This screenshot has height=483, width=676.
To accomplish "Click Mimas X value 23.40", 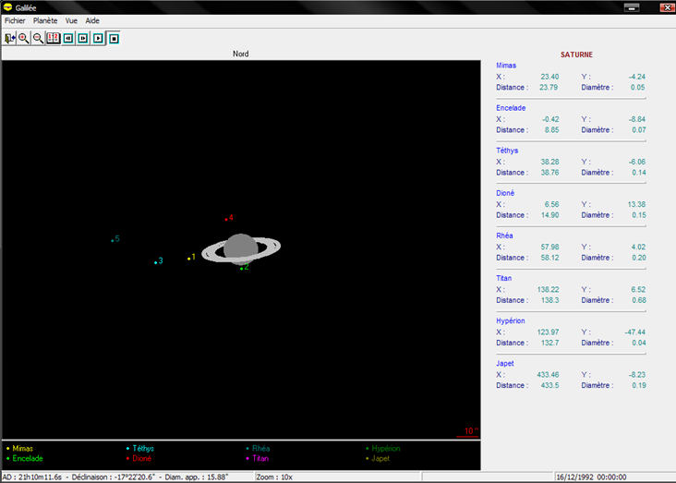I will [549, 77].
